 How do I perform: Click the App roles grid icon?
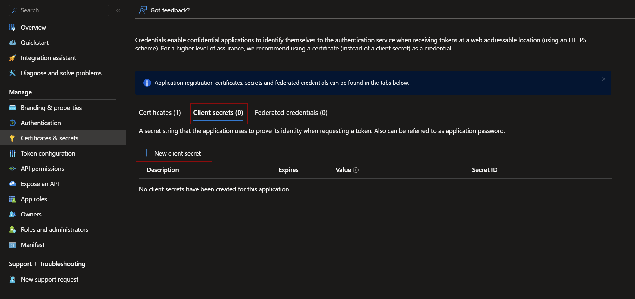[12, 199]
